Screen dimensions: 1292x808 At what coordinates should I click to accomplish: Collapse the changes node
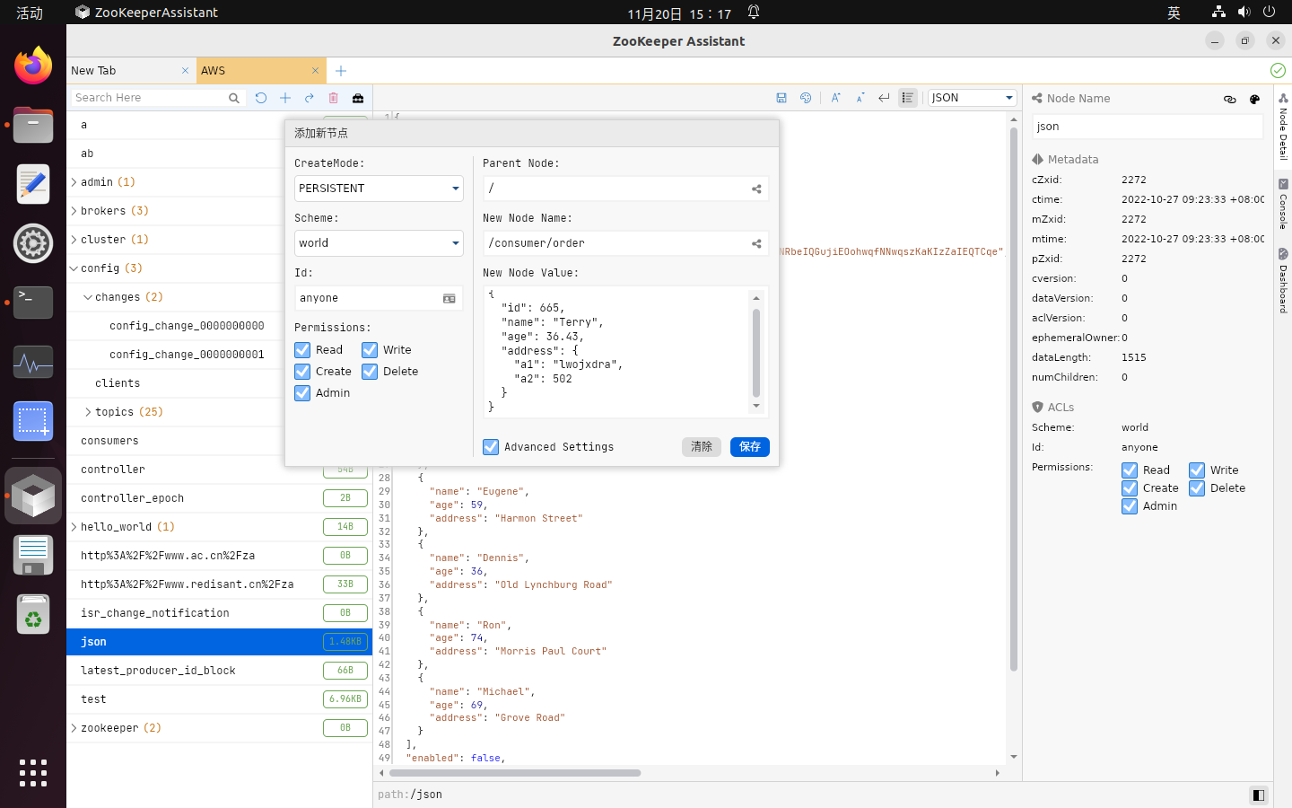click(x=88, y=297)
